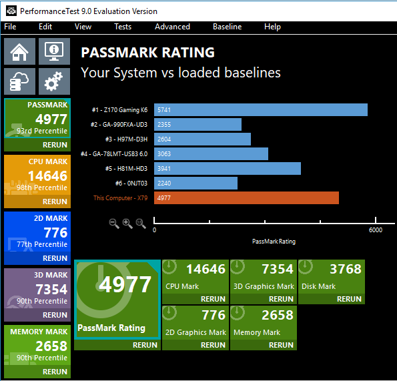Click the Z170 Gaming K6 bar (5741)
The width and height of the screenshot is (397, 381).
point(261,110)
